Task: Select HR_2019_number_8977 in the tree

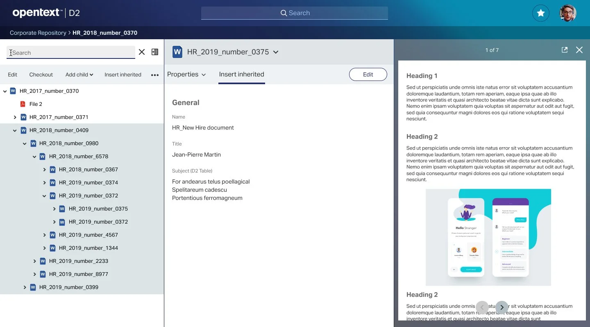Action: pyautogui.click(x=79, y=274)
